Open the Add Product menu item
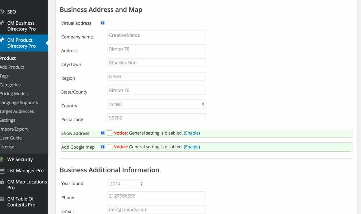 click(12, 67)
